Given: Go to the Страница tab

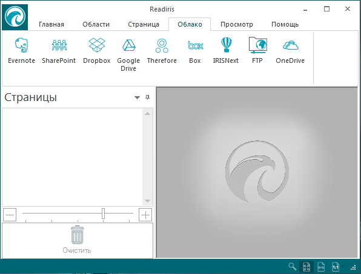Looking at the screenshot, I should click(x=144, y=24).
